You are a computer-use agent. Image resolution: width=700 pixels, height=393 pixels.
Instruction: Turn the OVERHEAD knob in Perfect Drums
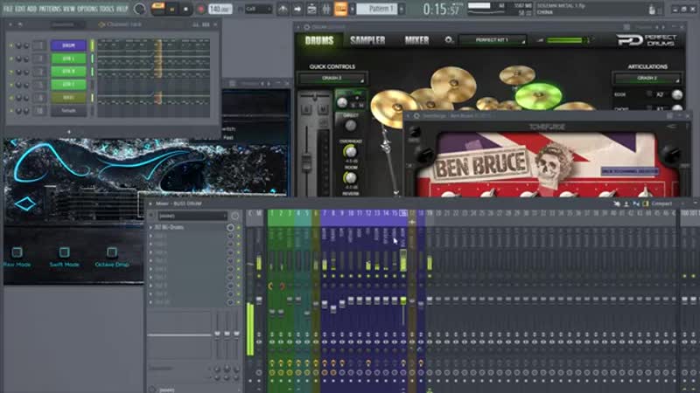pos(351,152)
